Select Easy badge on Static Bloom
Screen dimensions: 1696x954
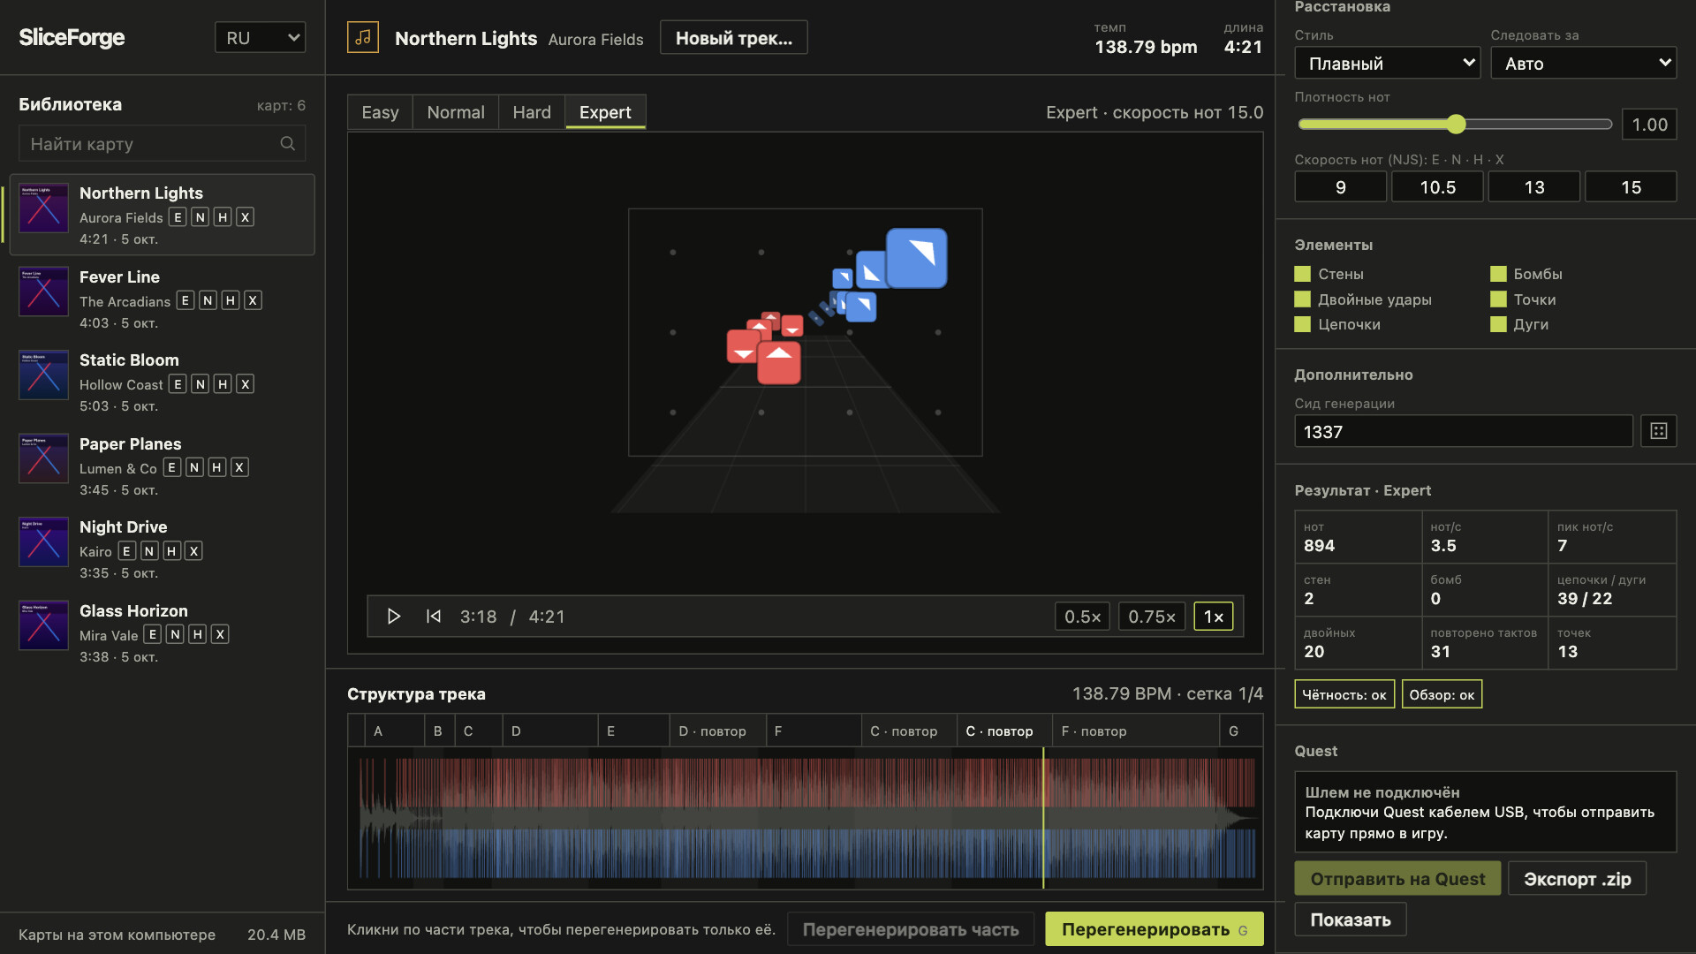click(x=178, y=384)
